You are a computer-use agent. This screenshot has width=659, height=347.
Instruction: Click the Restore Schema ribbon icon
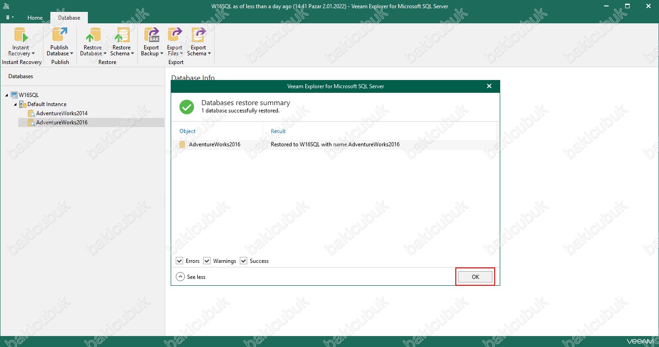(x=121, y=35)
